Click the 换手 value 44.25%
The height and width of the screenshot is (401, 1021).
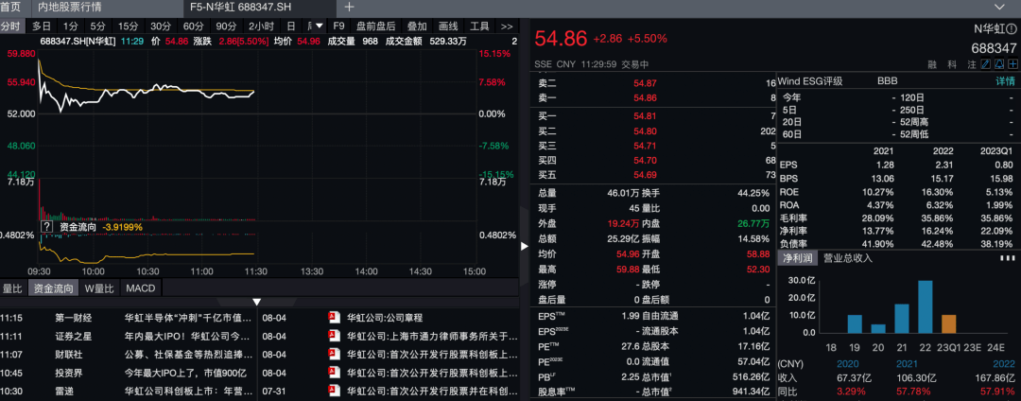point(754,193)
